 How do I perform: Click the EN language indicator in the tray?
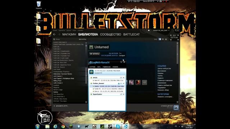coord(176,126)
